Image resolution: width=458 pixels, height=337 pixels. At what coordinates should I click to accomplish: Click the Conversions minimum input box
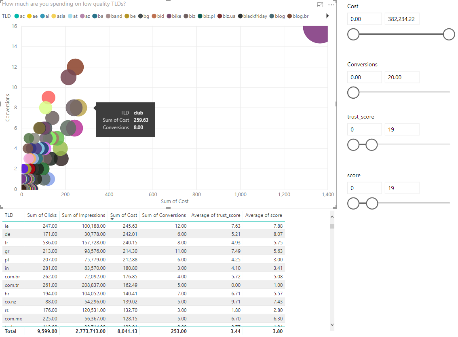tap(364, 77)
